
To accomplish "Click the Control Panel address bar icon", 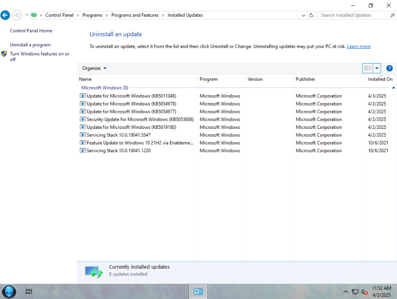I will point(34,15).
